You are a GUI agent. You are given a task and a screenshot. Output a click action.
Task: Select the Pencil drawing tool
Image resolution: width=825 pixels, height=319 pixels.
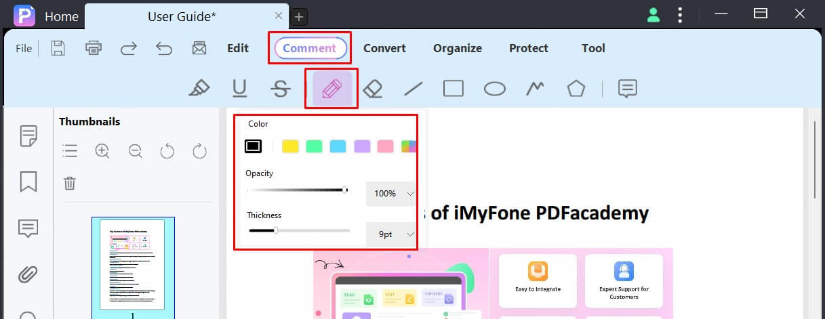pyautogui.click(x=331, y=89)
